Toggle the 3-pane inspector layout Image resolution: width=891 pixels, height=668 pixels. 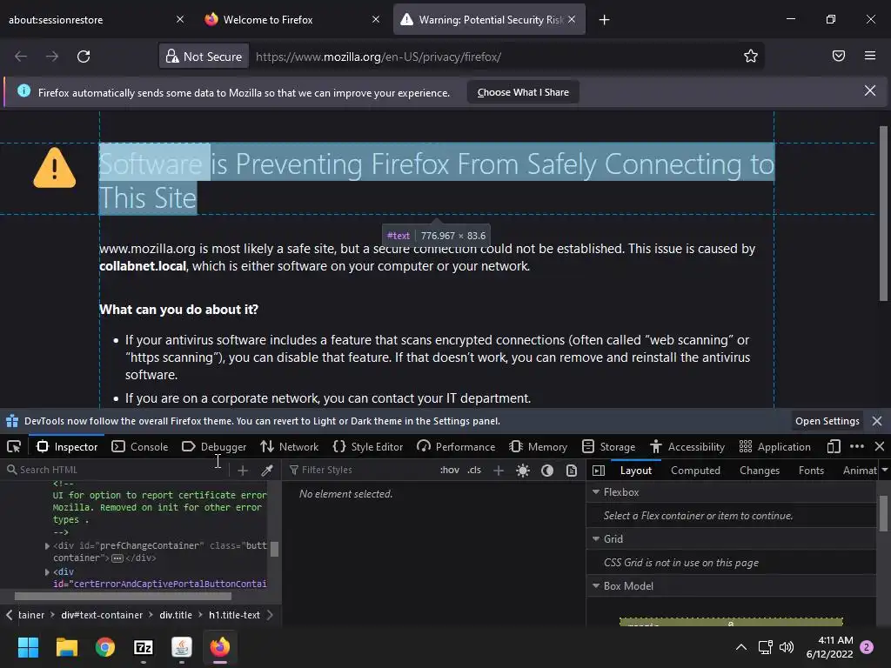[599, 471]
